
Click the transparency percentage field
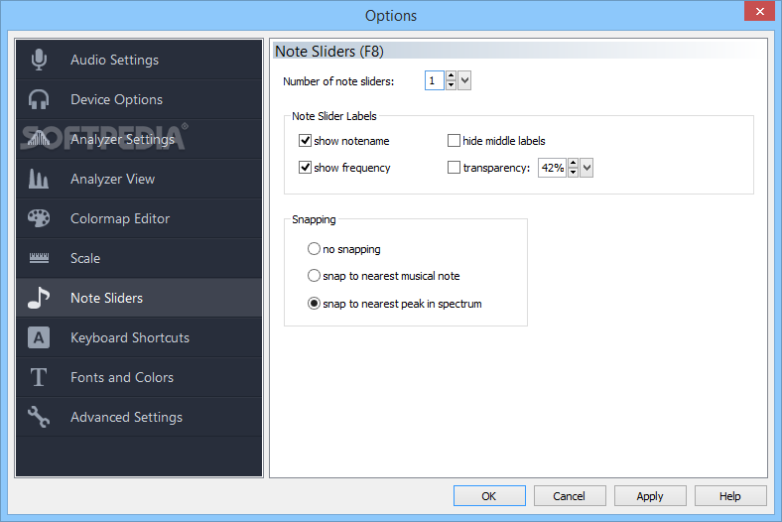tap(552, 168)
